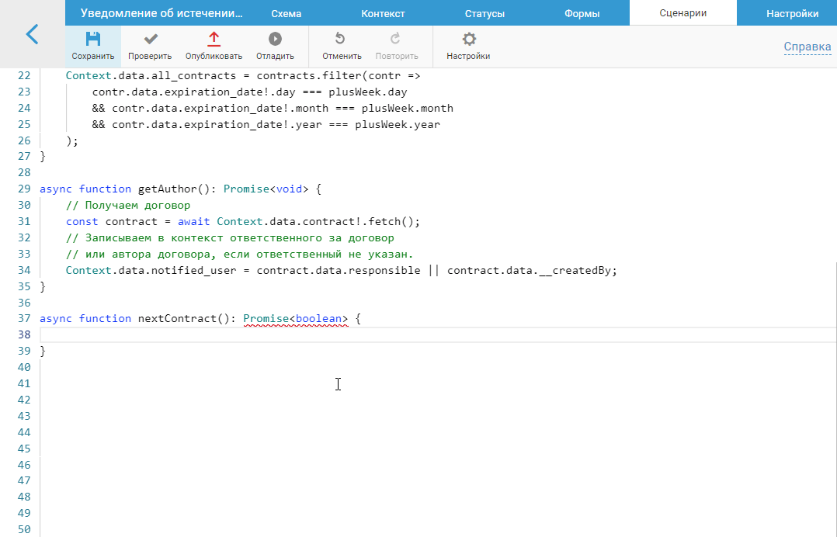The image size is (837, 537).
Task: Open the Справка help link
Action: 807,47
